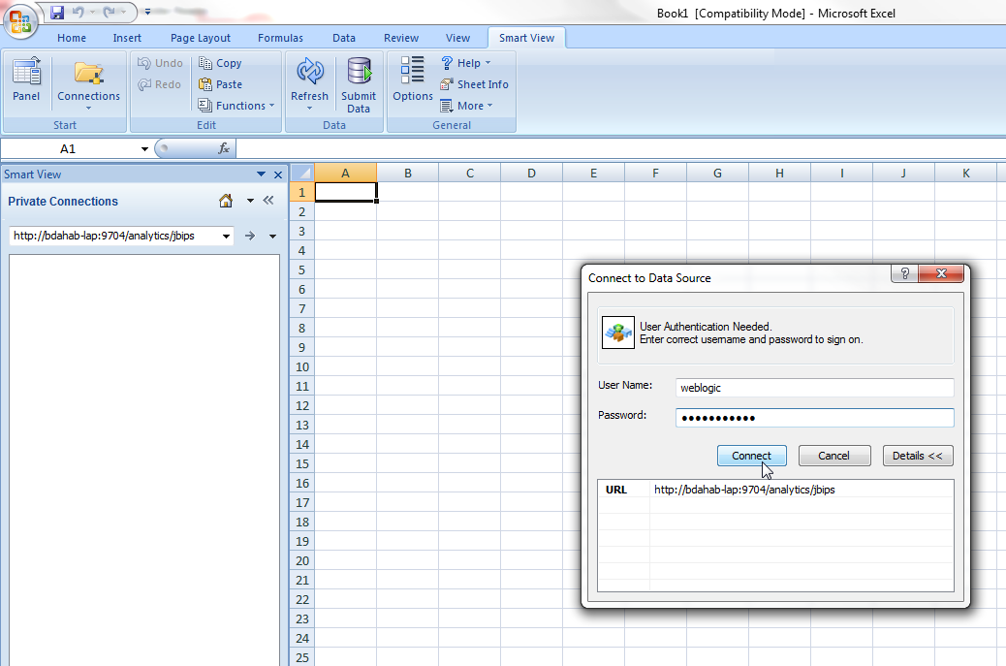
Task: Switch to the Insert tab
Action: (x=127, y=38)
